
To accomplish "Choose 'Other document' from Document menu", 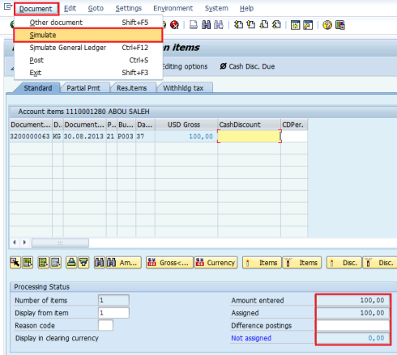I will click(88, 23).
